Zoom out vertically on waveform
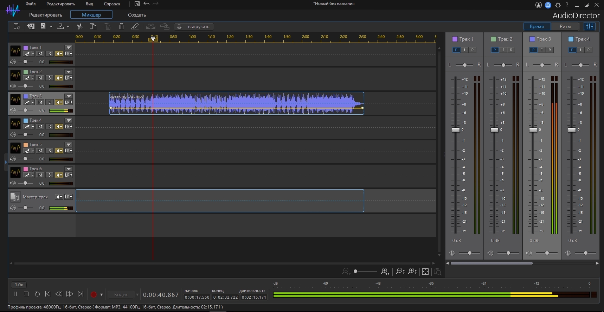604x312 pixels. [400, 271]
